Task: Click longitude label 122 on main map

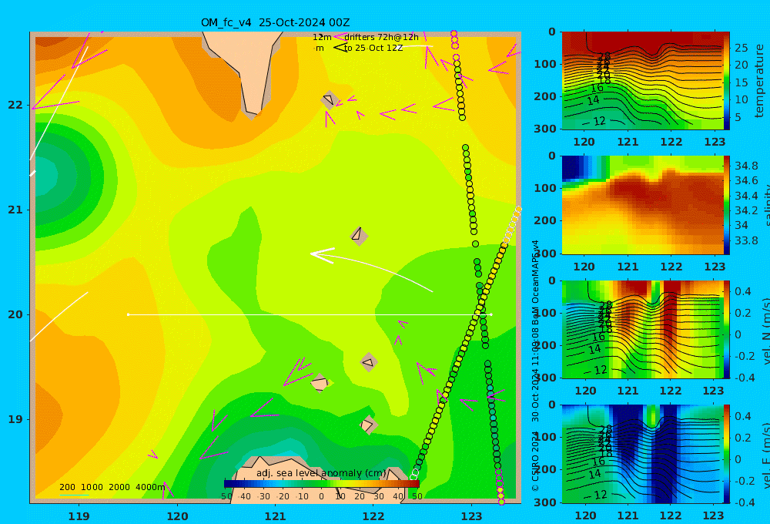Action: [x=373, y=516]
